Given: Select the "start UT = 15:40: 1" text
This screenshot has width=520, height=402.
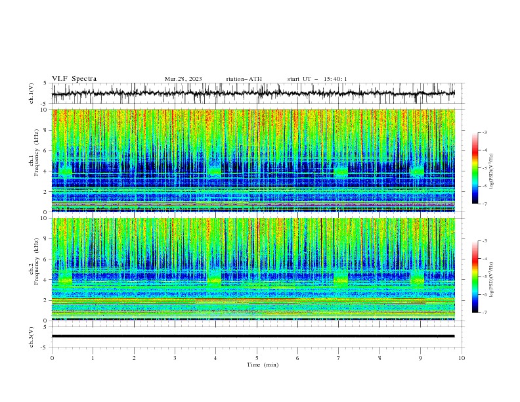Looking at the screenshot, I should pyautogui.click(x=317, y=79).
